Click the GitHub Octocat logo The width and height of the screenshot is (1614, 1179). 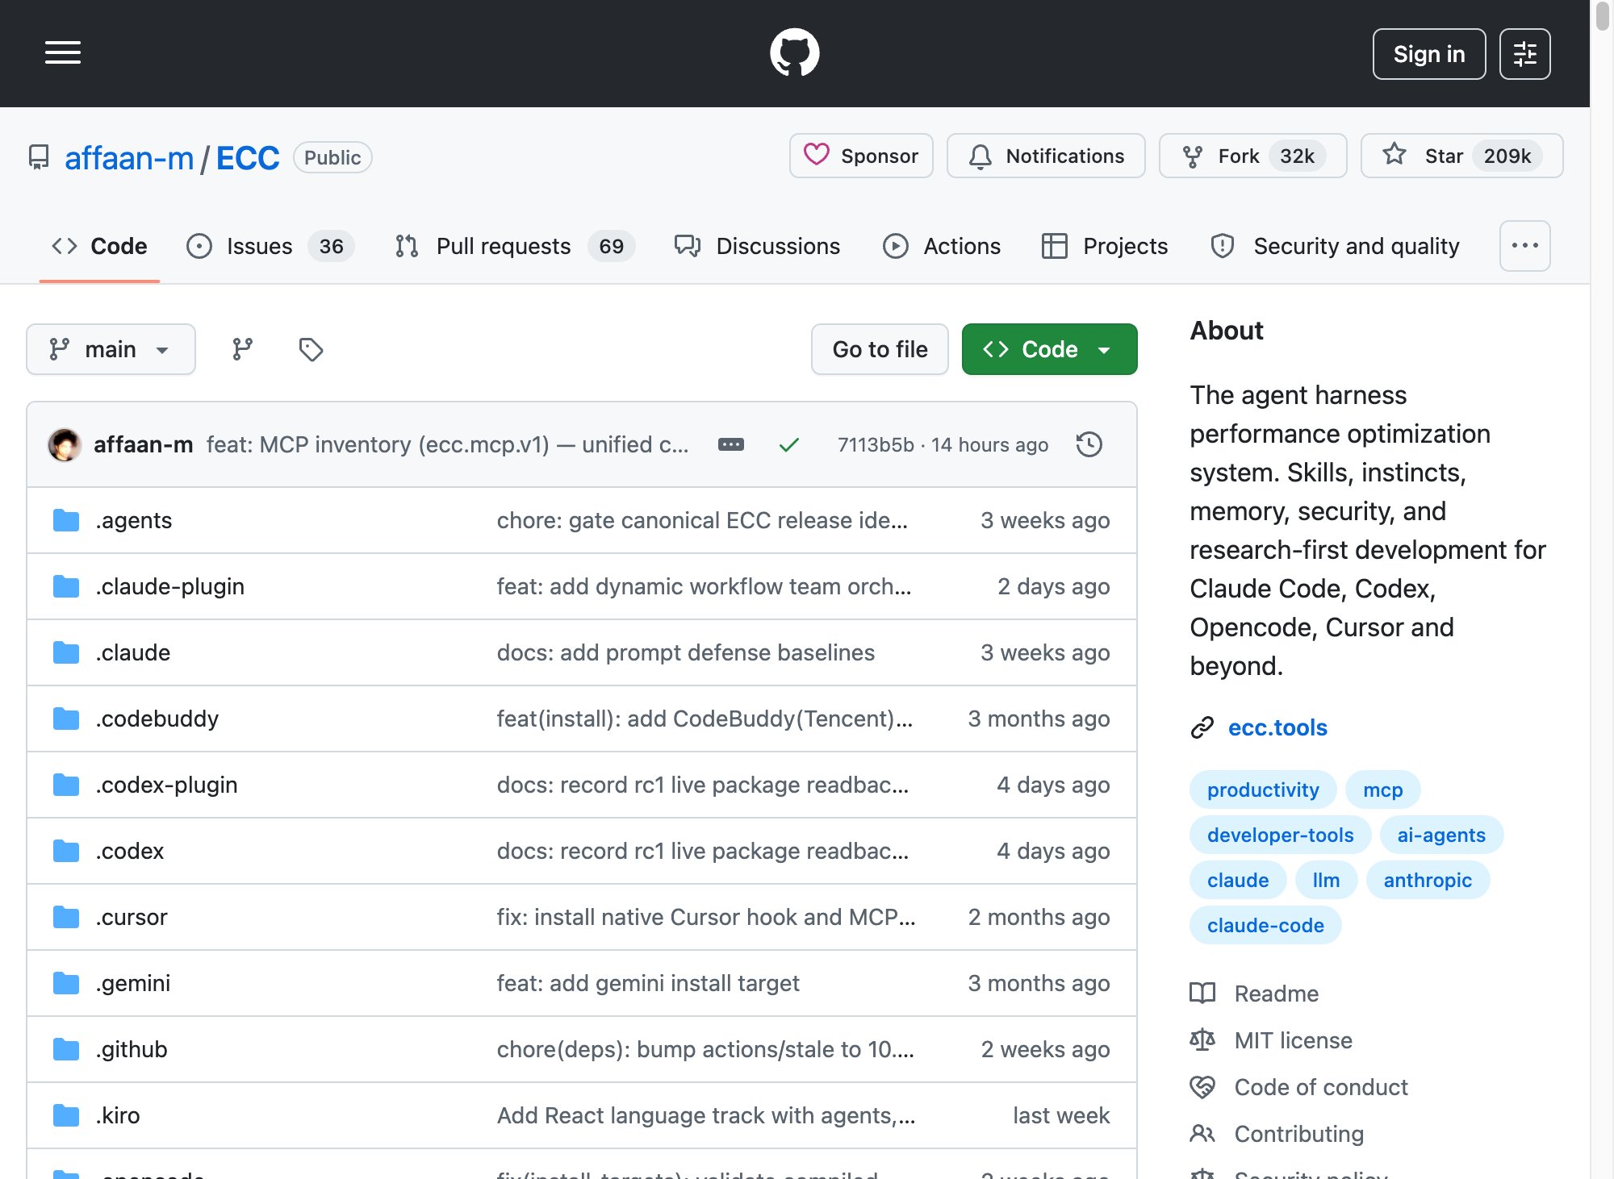tap(794, 53)
